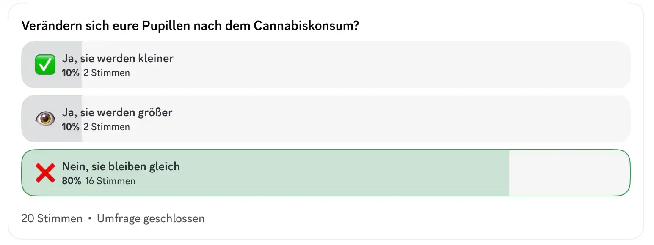Open the "20 Stimmen" total vote count
This screenshot has width=654, height=245.
(52, 218)
